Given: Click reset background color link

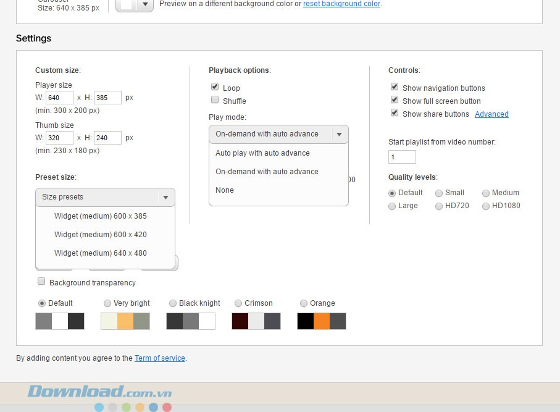Looking at the screenshot, I should 341,4.
